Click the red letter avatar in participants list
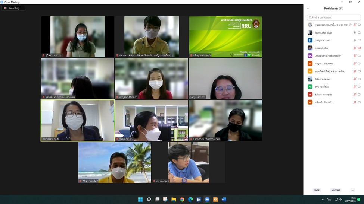The height and width of the screenshot is (204, 364). click(x=310, y=95)
